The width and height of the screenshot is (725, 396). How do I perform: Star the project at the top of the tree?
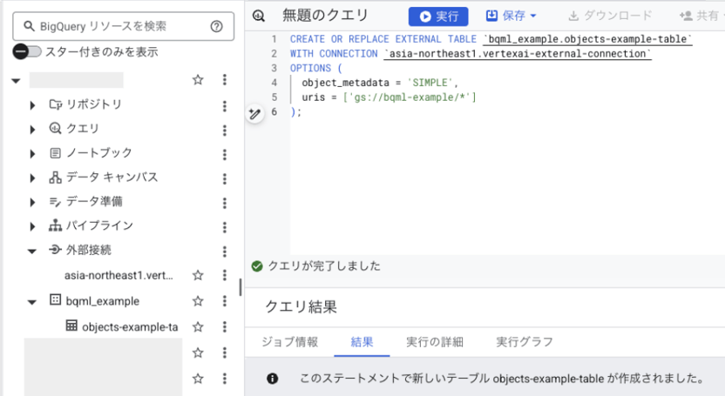click(198, 80)
